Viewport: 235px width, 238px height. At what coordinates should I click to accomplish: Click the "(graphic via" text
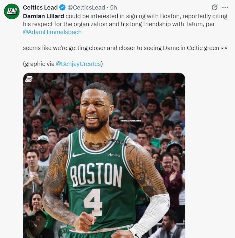[x=39, y=64]
